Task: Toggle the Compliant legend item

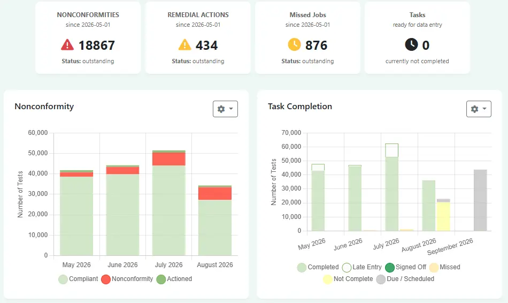Action: point(78,279)
